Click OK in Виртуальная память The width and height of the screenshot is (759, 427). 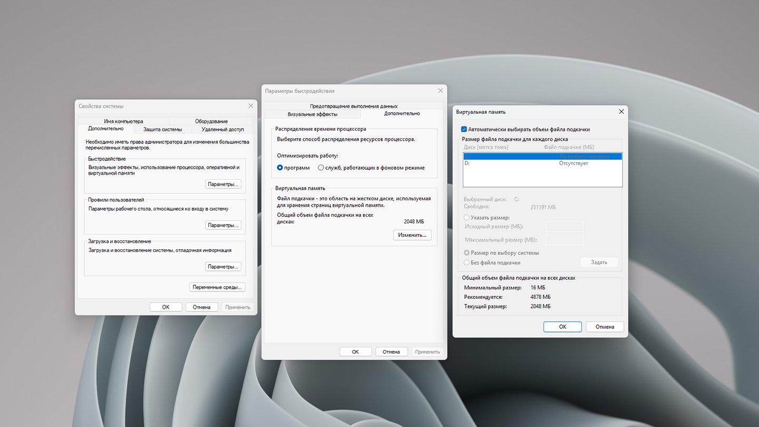[562, 327]
